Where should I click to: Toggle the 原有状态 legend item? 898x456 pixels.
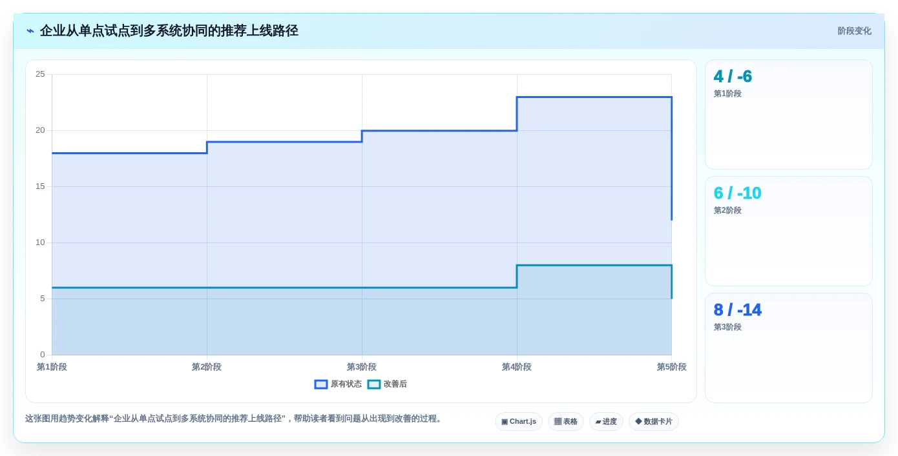[338, 384]
